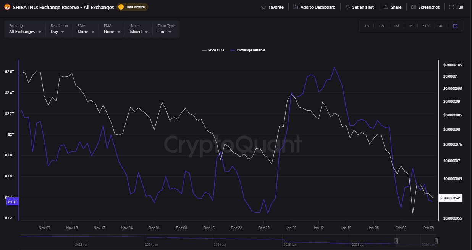
Task: Toggle the Price USD series visibility
Action: pos(213,50)
